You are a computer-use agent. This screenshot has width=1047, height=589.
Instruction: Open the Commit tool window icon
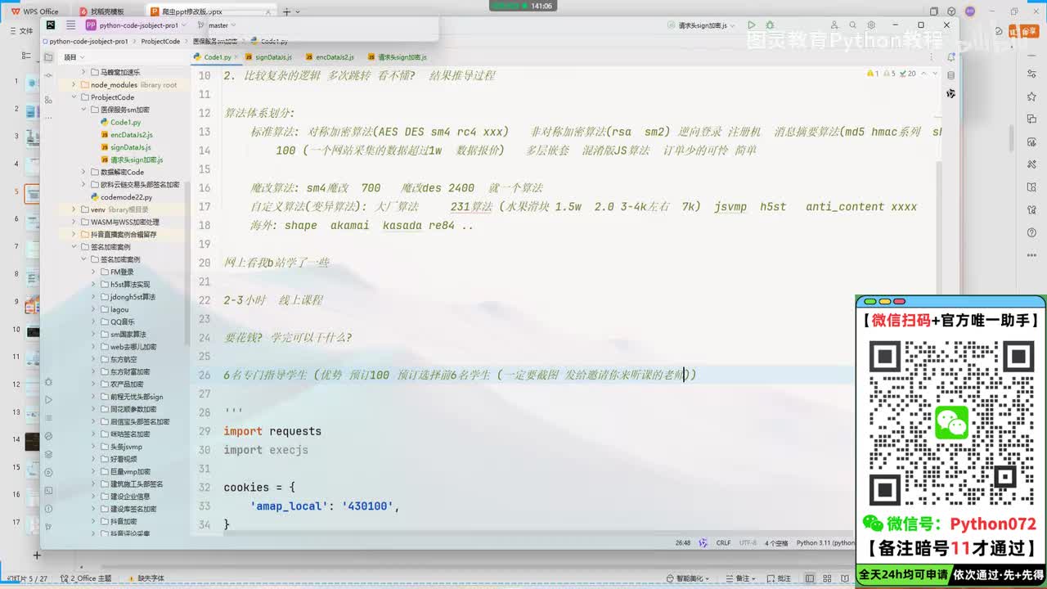pos(49,75)
